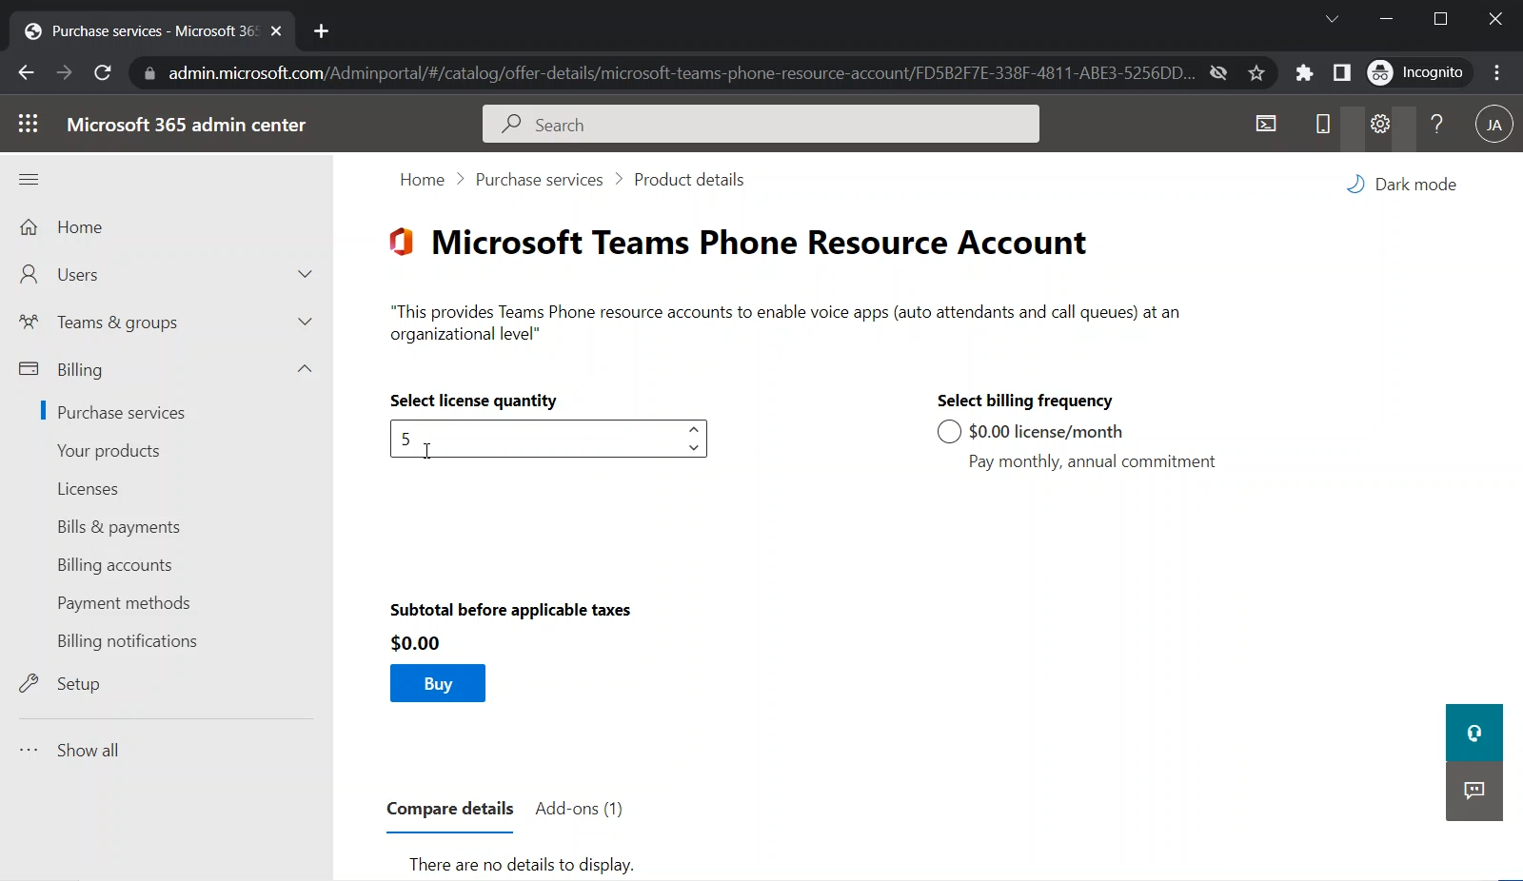1523x881 pixels.
Task: Open the app launcher waffle icon
Action: 29,124
